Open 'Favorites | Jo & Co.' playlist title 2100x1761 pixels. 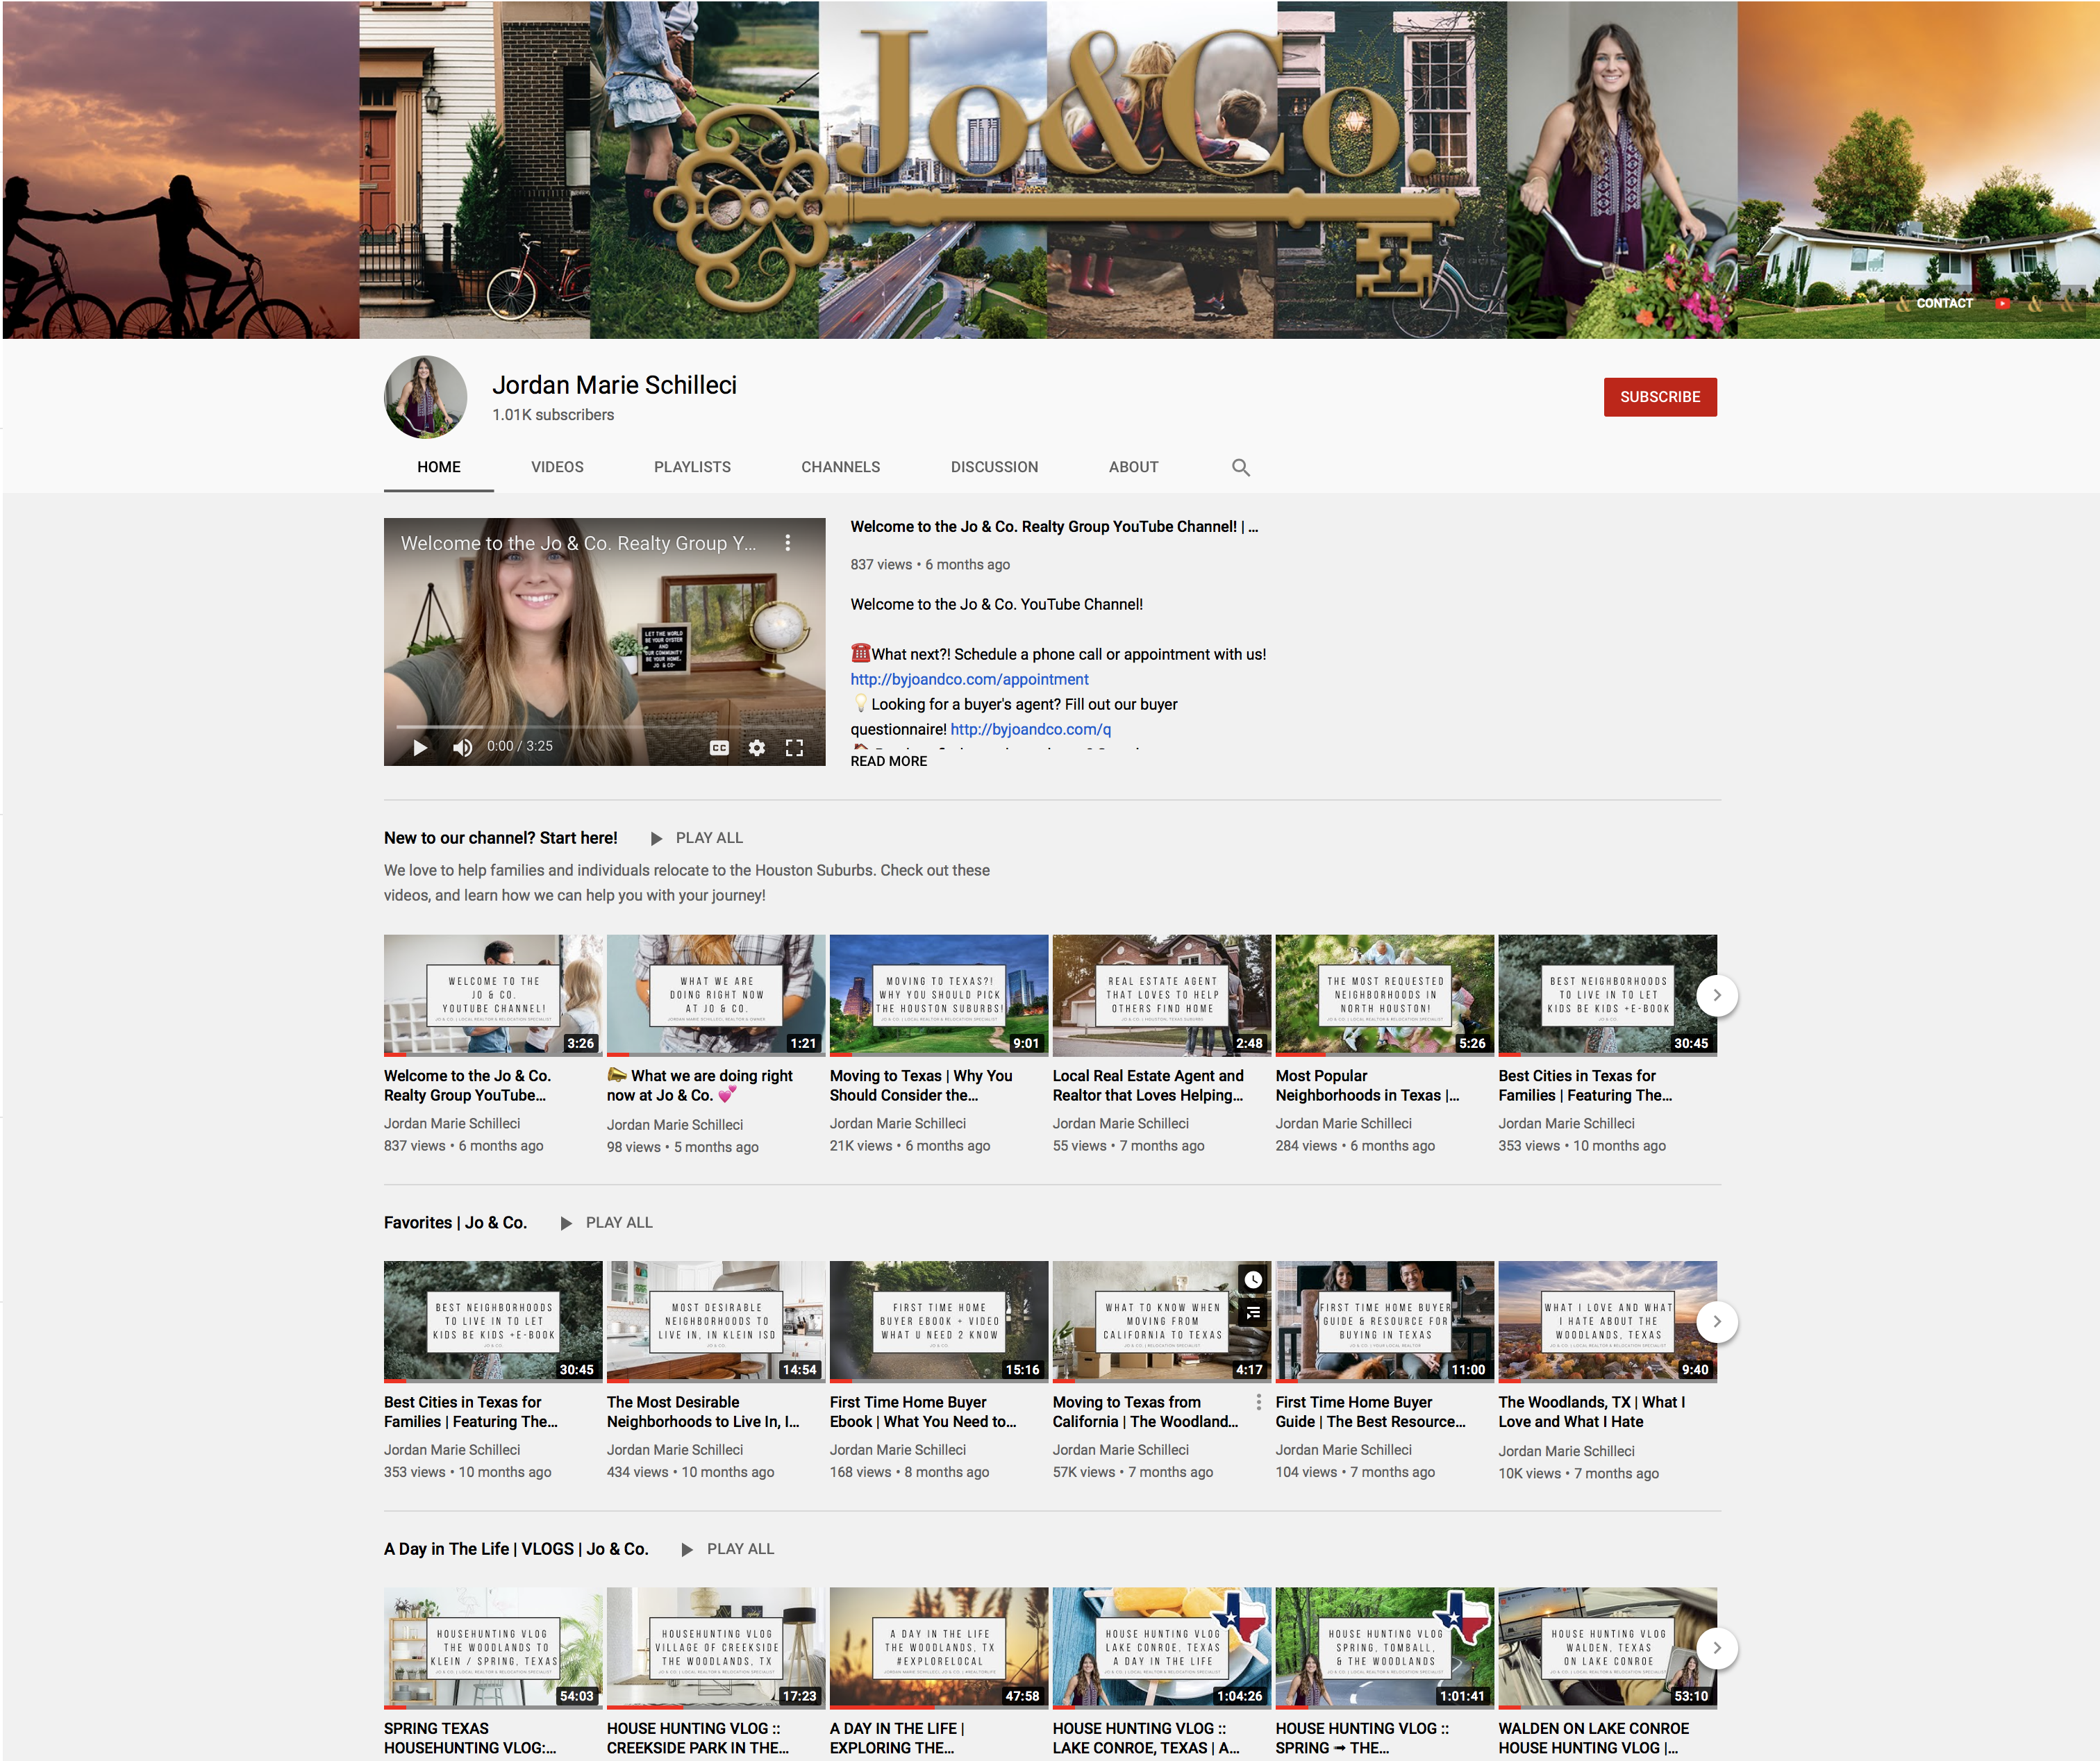[x=455, y=1222]
